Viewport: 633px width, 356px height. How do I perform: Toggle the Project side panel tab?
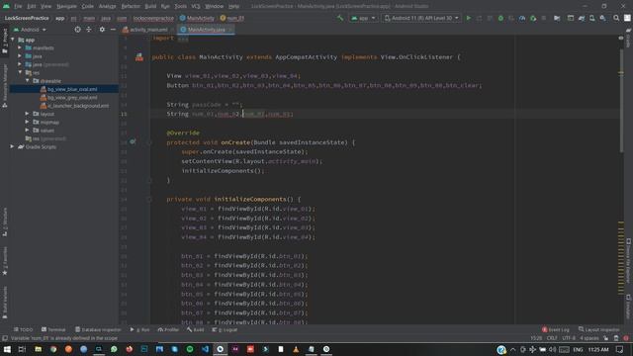5,41
